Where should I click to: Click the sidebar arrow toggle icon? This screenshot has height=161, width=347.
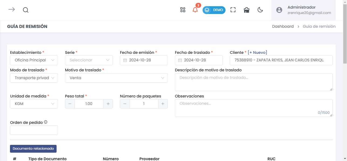(x=11, y=10)
